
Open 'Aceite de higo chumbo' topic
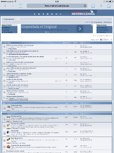[x=14, y=79]
